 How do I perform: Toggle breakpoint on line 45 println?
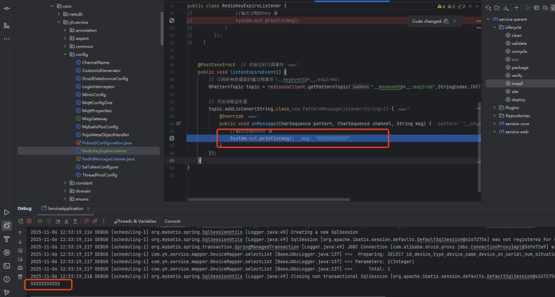171,138
